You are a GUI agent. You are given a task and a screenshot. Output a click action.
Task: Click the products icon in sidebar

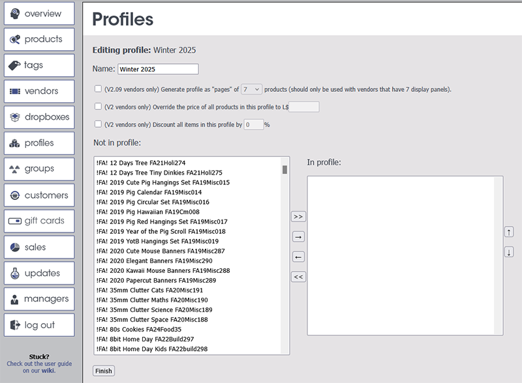click(15, 40)
